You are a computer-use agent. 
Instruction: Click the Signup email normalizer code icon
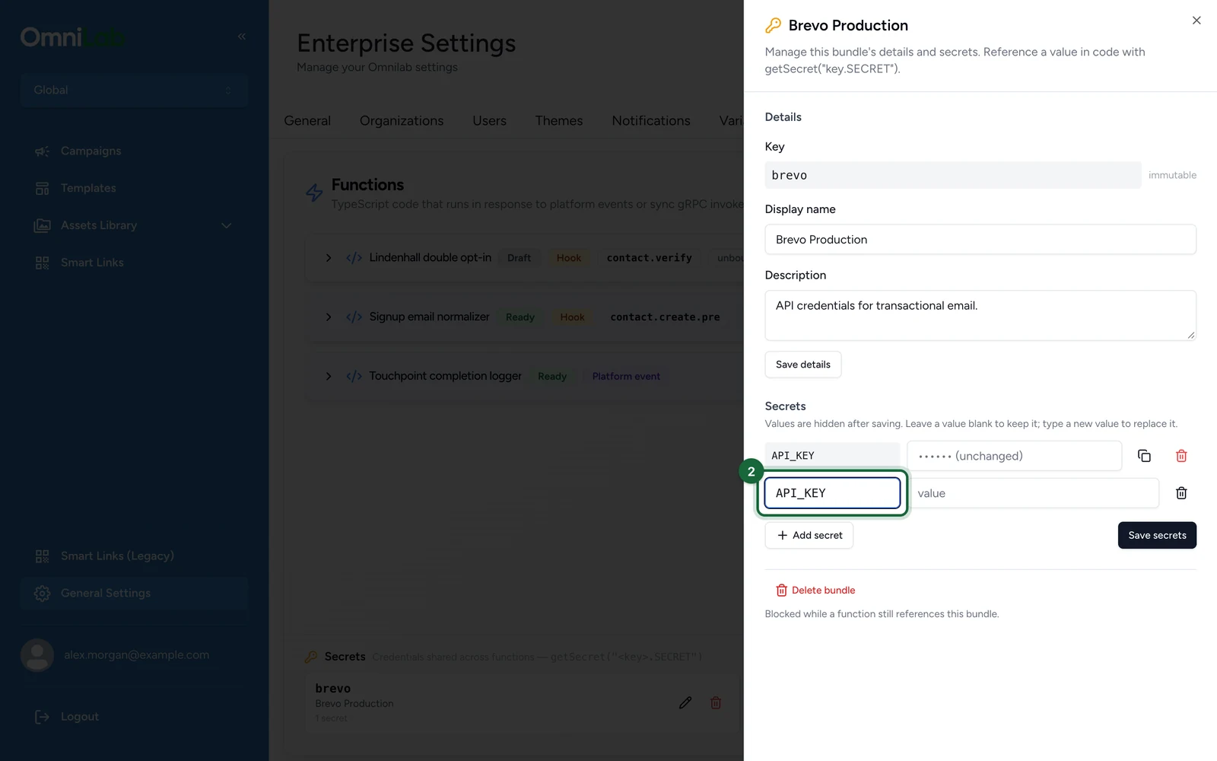(354, 317)
